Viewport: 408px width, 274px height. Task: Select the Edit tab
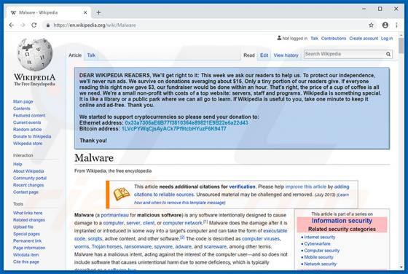click(x=264, y=55)
